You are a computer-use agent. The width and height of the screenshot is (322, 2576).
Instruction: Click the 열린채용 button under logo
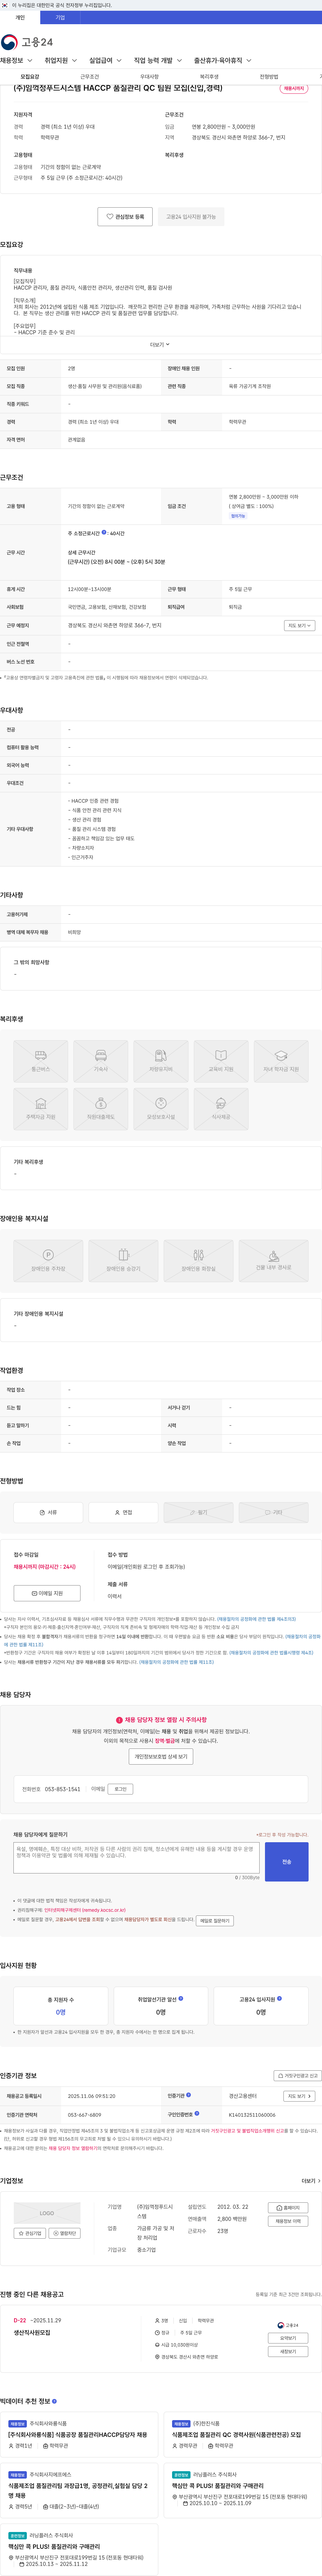point(65,2233)
